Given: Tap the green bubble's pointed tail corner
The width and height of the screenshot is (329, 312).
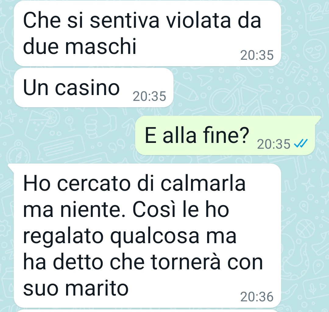Looking at the screenshot, I should click(318, 119).
